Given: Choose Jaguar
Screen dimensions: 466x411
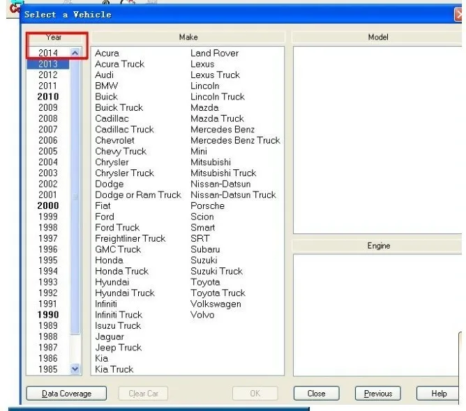Looking at the screenshot, I should pyautogui.click(x=110, y=336).
